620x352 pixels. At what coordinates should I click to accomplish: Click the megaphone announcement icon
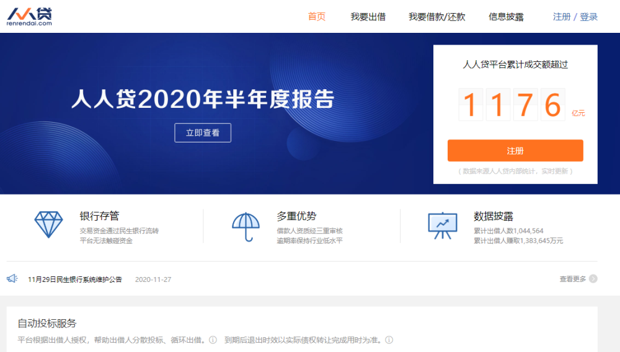click(12, 279)
